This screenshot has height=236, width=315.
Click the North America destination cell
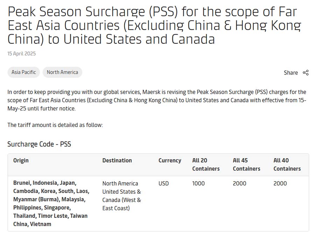click(122, 196)
